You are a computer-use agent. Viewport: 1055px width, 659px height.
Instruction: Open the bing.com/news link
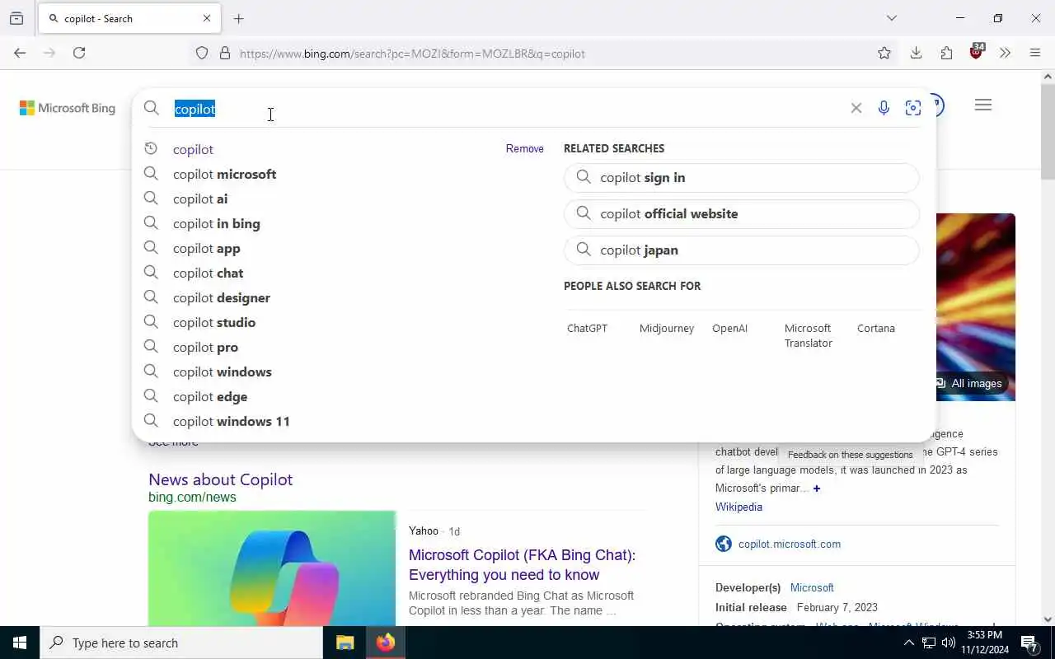click(192, 497)
